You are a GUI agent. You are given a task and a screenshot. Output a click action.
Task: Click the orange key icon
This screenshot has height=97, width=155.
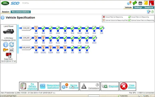(5, 50)
